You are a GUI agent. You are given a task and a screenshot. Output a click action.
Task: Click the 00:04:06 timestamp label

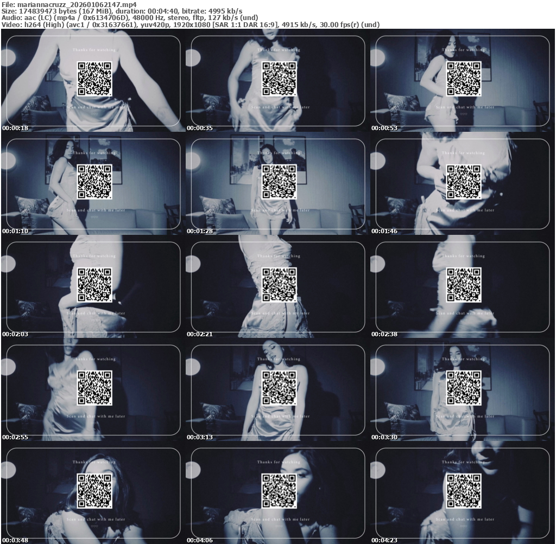[x=200, y=540]
